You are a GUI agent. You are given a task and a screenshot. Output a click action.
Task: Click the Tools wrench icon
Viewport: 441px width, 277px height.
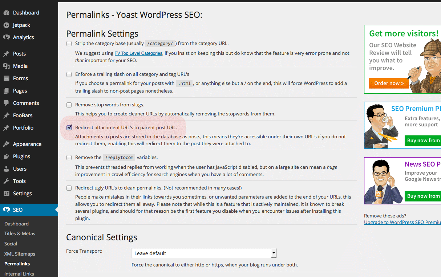click(x=6, y=181)
